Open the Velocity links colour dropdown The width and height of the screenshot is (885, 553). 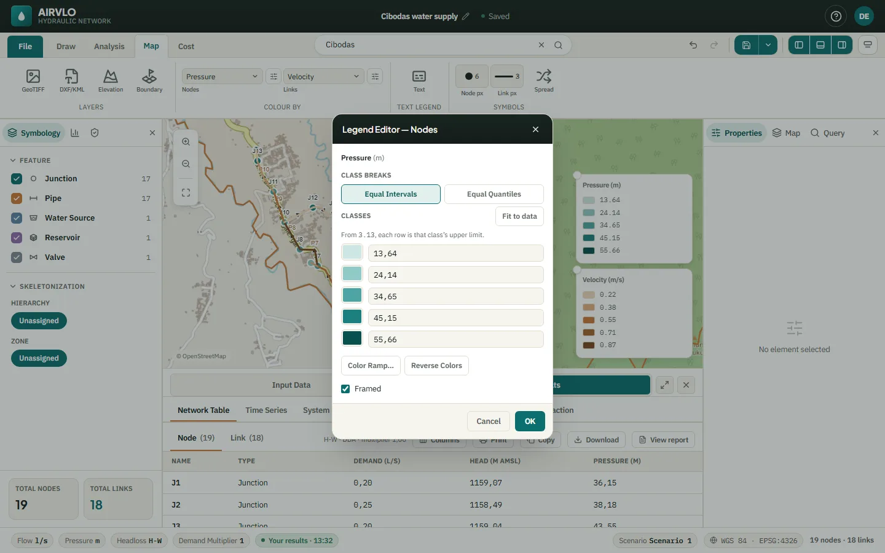coord(323,77)
